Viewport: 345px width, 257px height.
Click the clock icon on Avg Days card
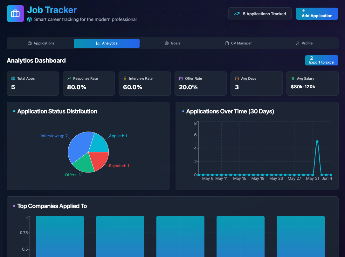coord(237,78)
